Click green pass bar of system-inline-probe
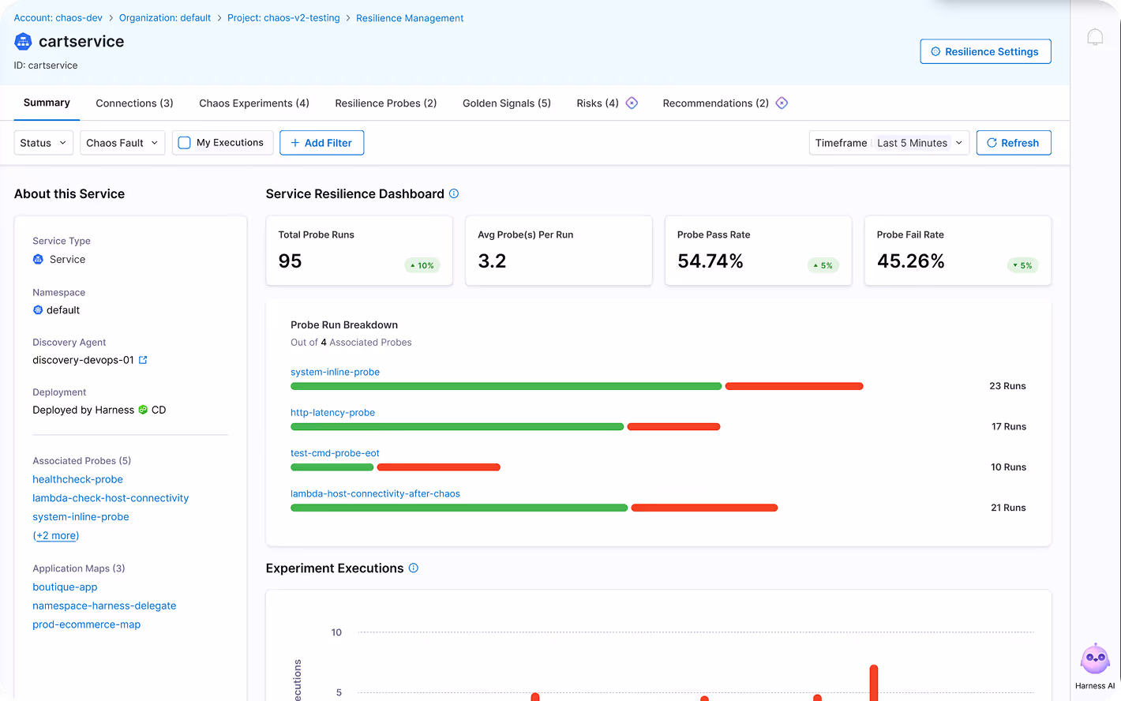1121x701 pixels. click(x=506, y=386)
